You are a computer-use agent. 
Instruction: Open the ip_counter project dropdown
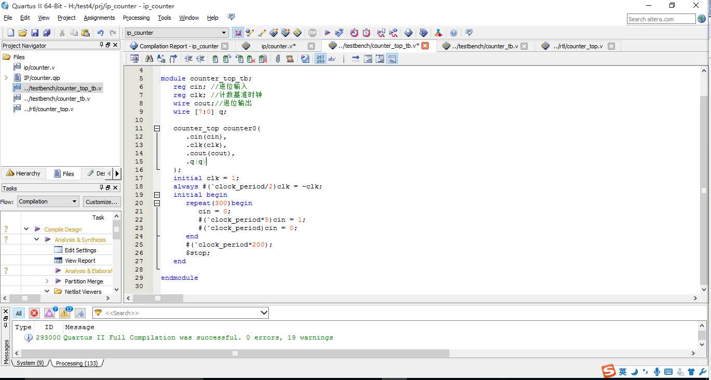click(176, 33)
